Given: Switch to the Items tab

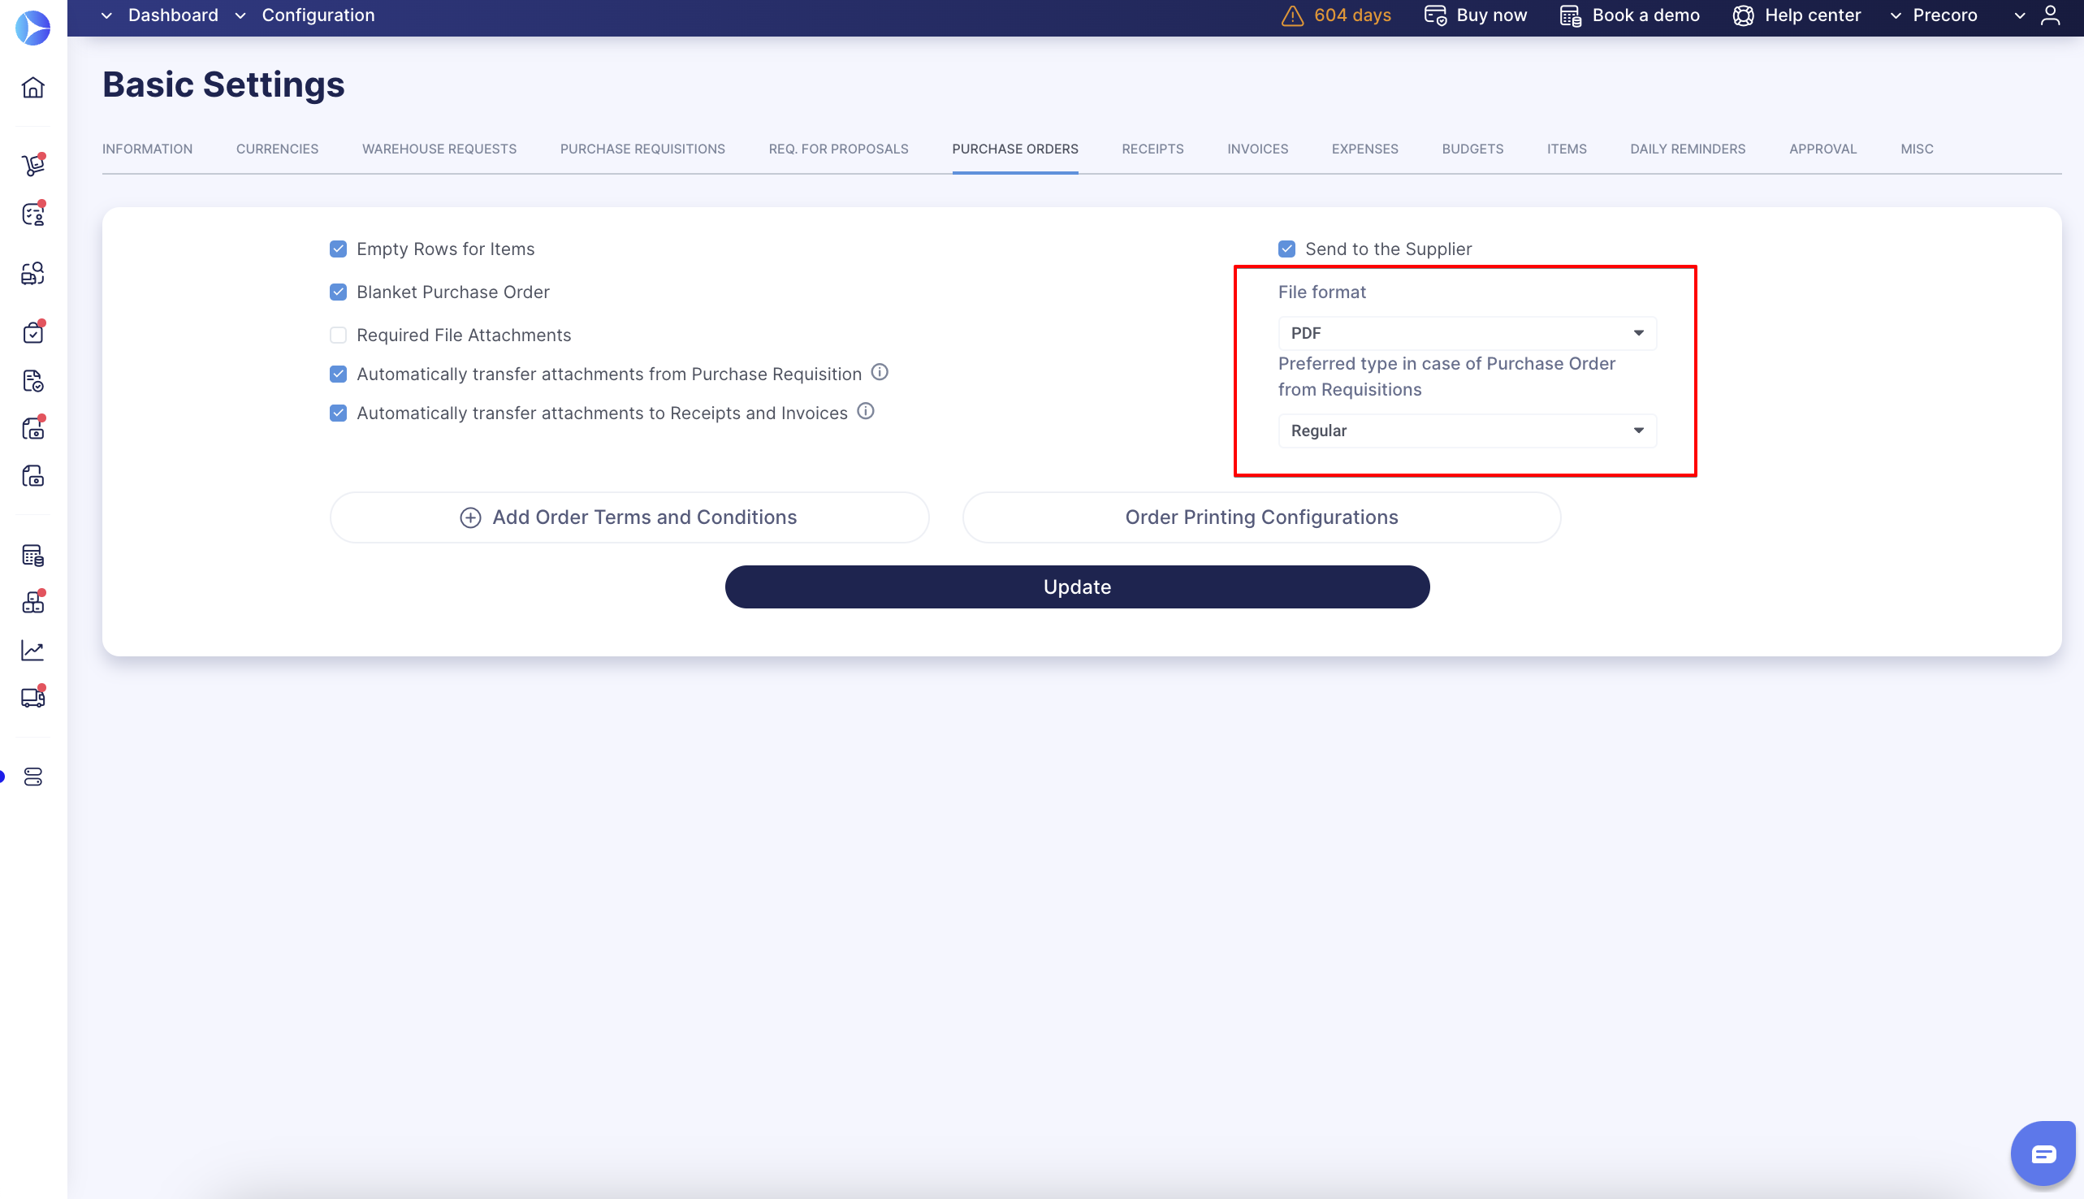Looking at the screenshot, I should 1567,149.
